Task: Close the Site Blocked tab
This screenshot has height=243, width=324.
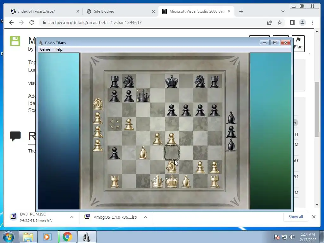Action: [x=153, y=11]
